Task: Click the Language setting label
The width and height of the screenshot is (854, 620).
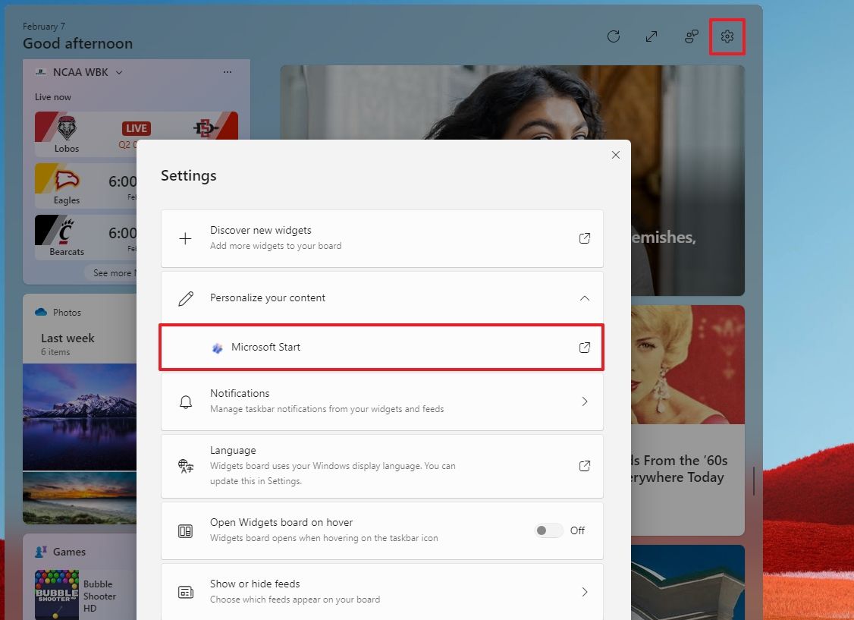Action: pos(233,451)
